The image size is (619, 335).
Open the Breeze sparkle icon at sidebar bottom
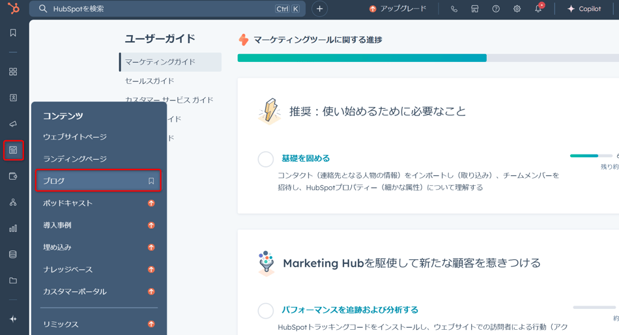tap(13, 319)
